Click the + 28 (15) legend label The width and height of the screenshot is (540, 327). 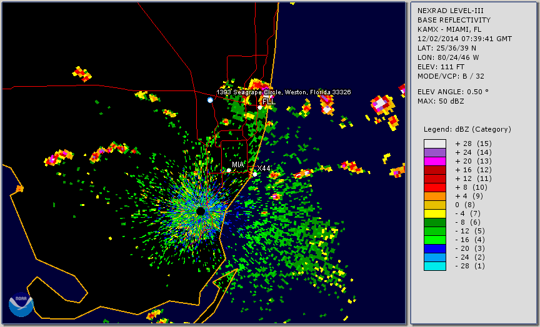tap(474, 144)
